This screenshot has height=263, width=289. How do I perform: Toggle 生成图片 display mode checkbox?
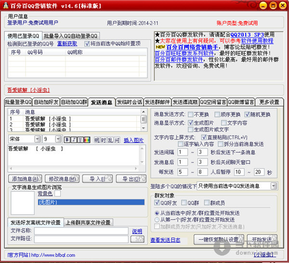[191, 122]
